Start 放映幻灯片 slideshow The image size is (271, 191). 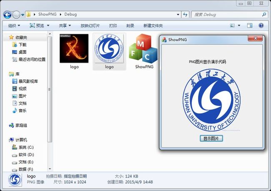(x=90, y=25)
